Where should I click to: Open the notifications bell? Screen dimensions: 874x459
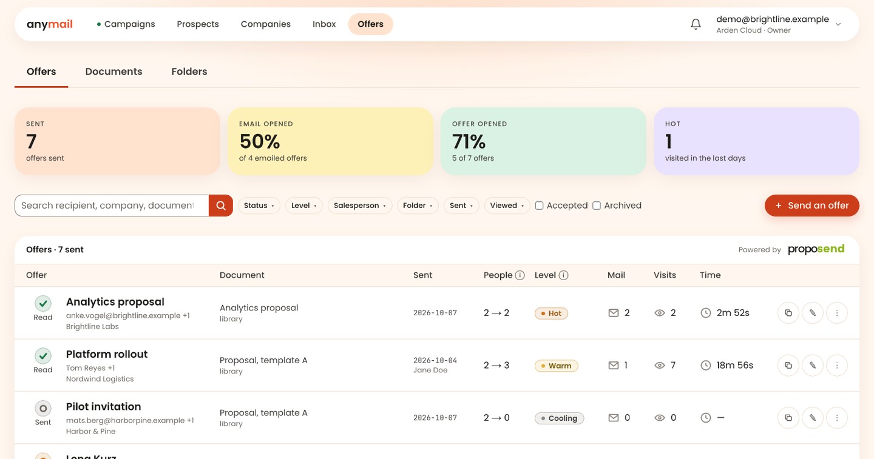coord(696,24)
